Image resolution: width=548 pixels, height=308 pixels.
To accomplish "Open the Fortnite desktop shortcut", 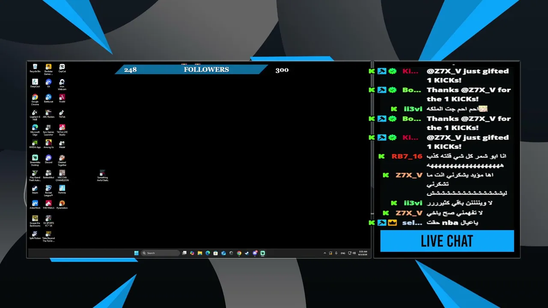I will point(62,190).
